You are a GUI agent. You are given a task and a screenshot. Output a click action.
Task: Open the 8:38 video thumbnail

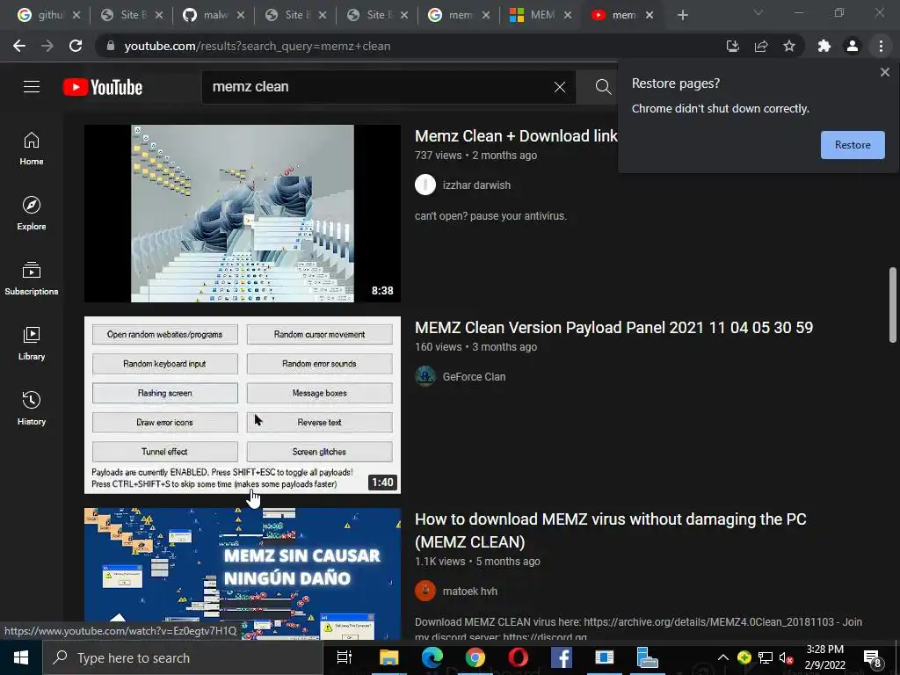tap(243, 214)
